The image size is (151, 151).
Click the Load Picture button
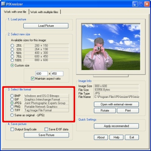pyautogui.click(x=46, y=26)
